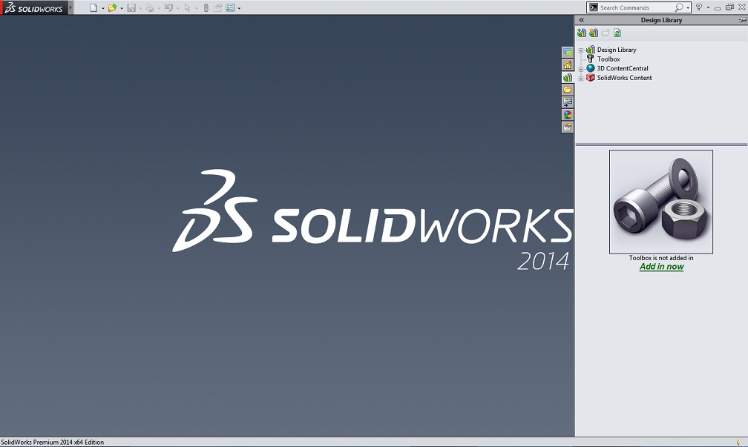Open the Help question mark icon
Screen dimensions: 748x447
[x=699, y=7]
